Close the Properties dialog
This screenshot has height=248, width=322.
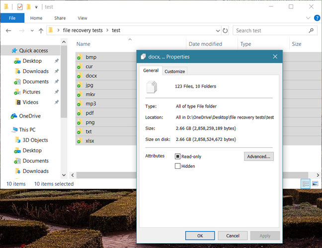(275, 57)
